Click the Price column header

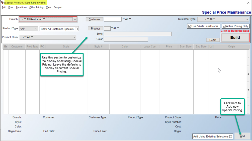169,46
